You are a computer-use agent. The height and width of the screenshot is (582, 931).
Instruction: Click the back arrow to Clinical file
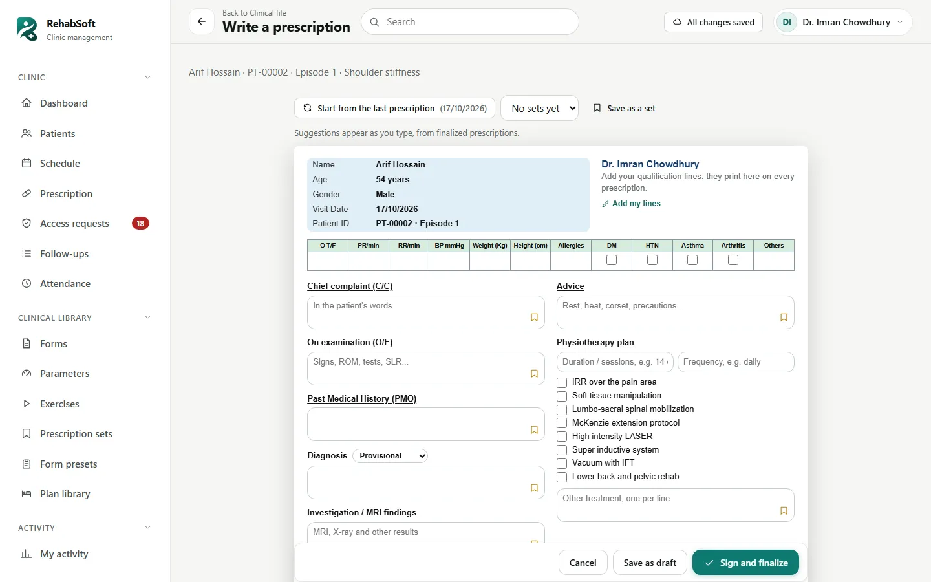pos(202,21)
